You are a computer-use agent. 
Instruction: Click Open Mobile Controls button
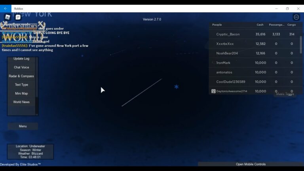click(251, 164)
